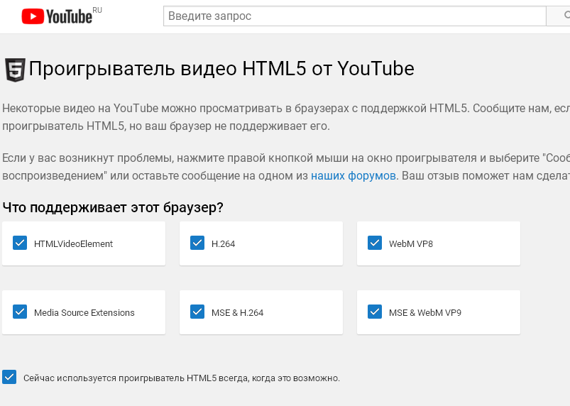Toggle the Media Source Extensions checkbox
570x406 pixels.
pyautogui.click(x=20, y=312)
